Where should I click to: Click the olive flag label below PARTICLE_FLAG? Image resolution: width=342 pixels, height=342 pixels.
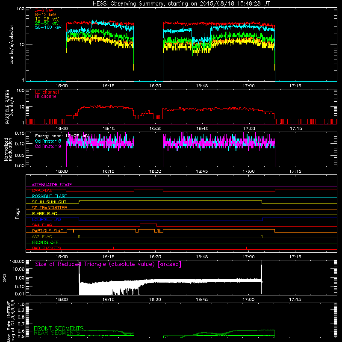pos(42,236)
